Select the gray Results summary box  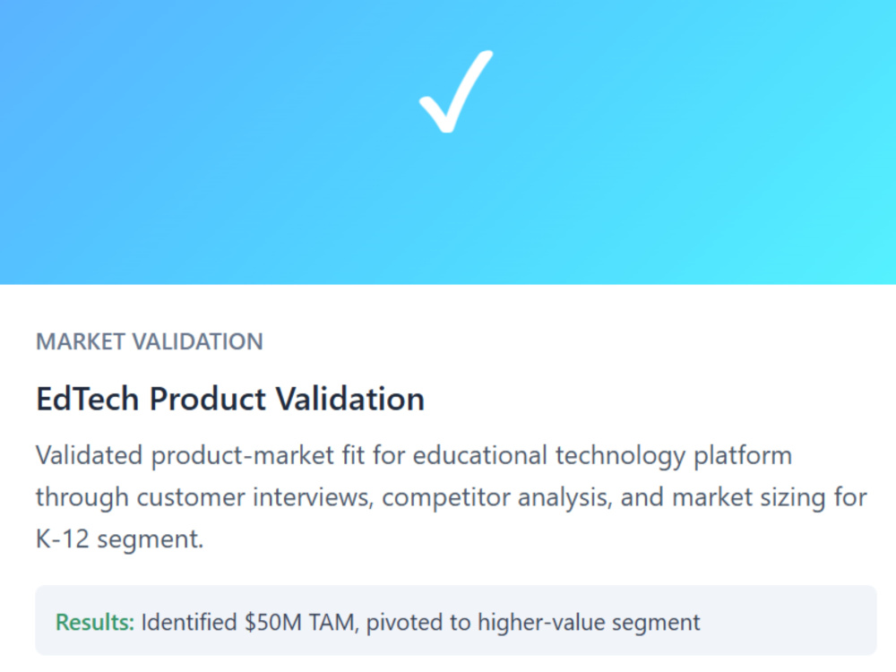click(456, 620)
